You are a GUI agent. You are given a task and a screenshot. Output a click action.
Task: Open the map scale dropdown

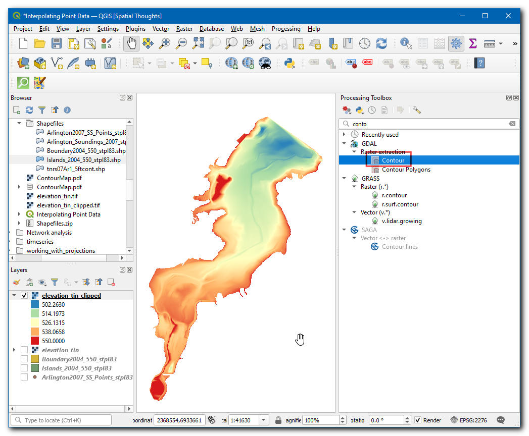pyautogui.click(x=264, y=420)
